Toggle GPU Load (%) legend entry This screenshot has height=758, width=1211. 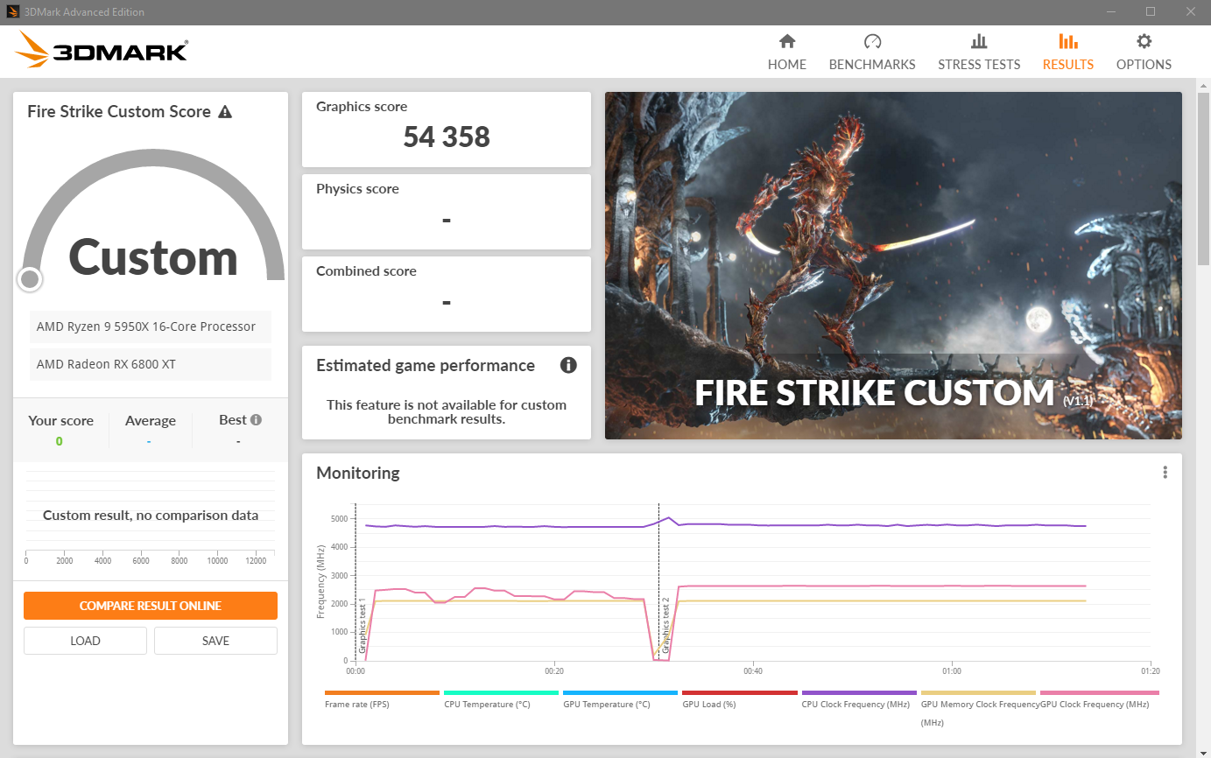click(740, 699)
